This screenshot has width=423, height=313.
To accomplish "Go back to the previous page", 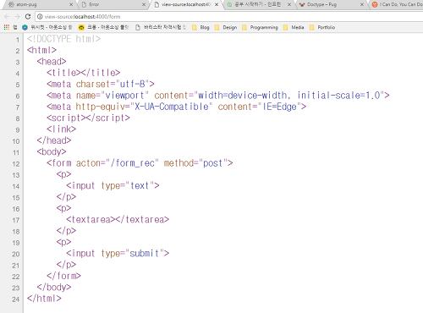I will [x=7, y=17].
